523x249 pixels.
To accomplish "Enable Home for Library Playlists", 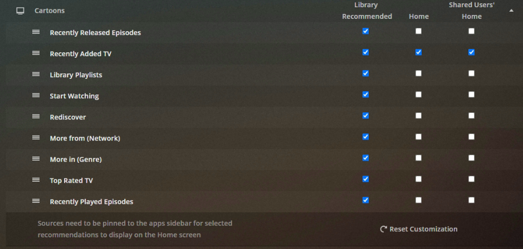I will click(x=418, y=73).
